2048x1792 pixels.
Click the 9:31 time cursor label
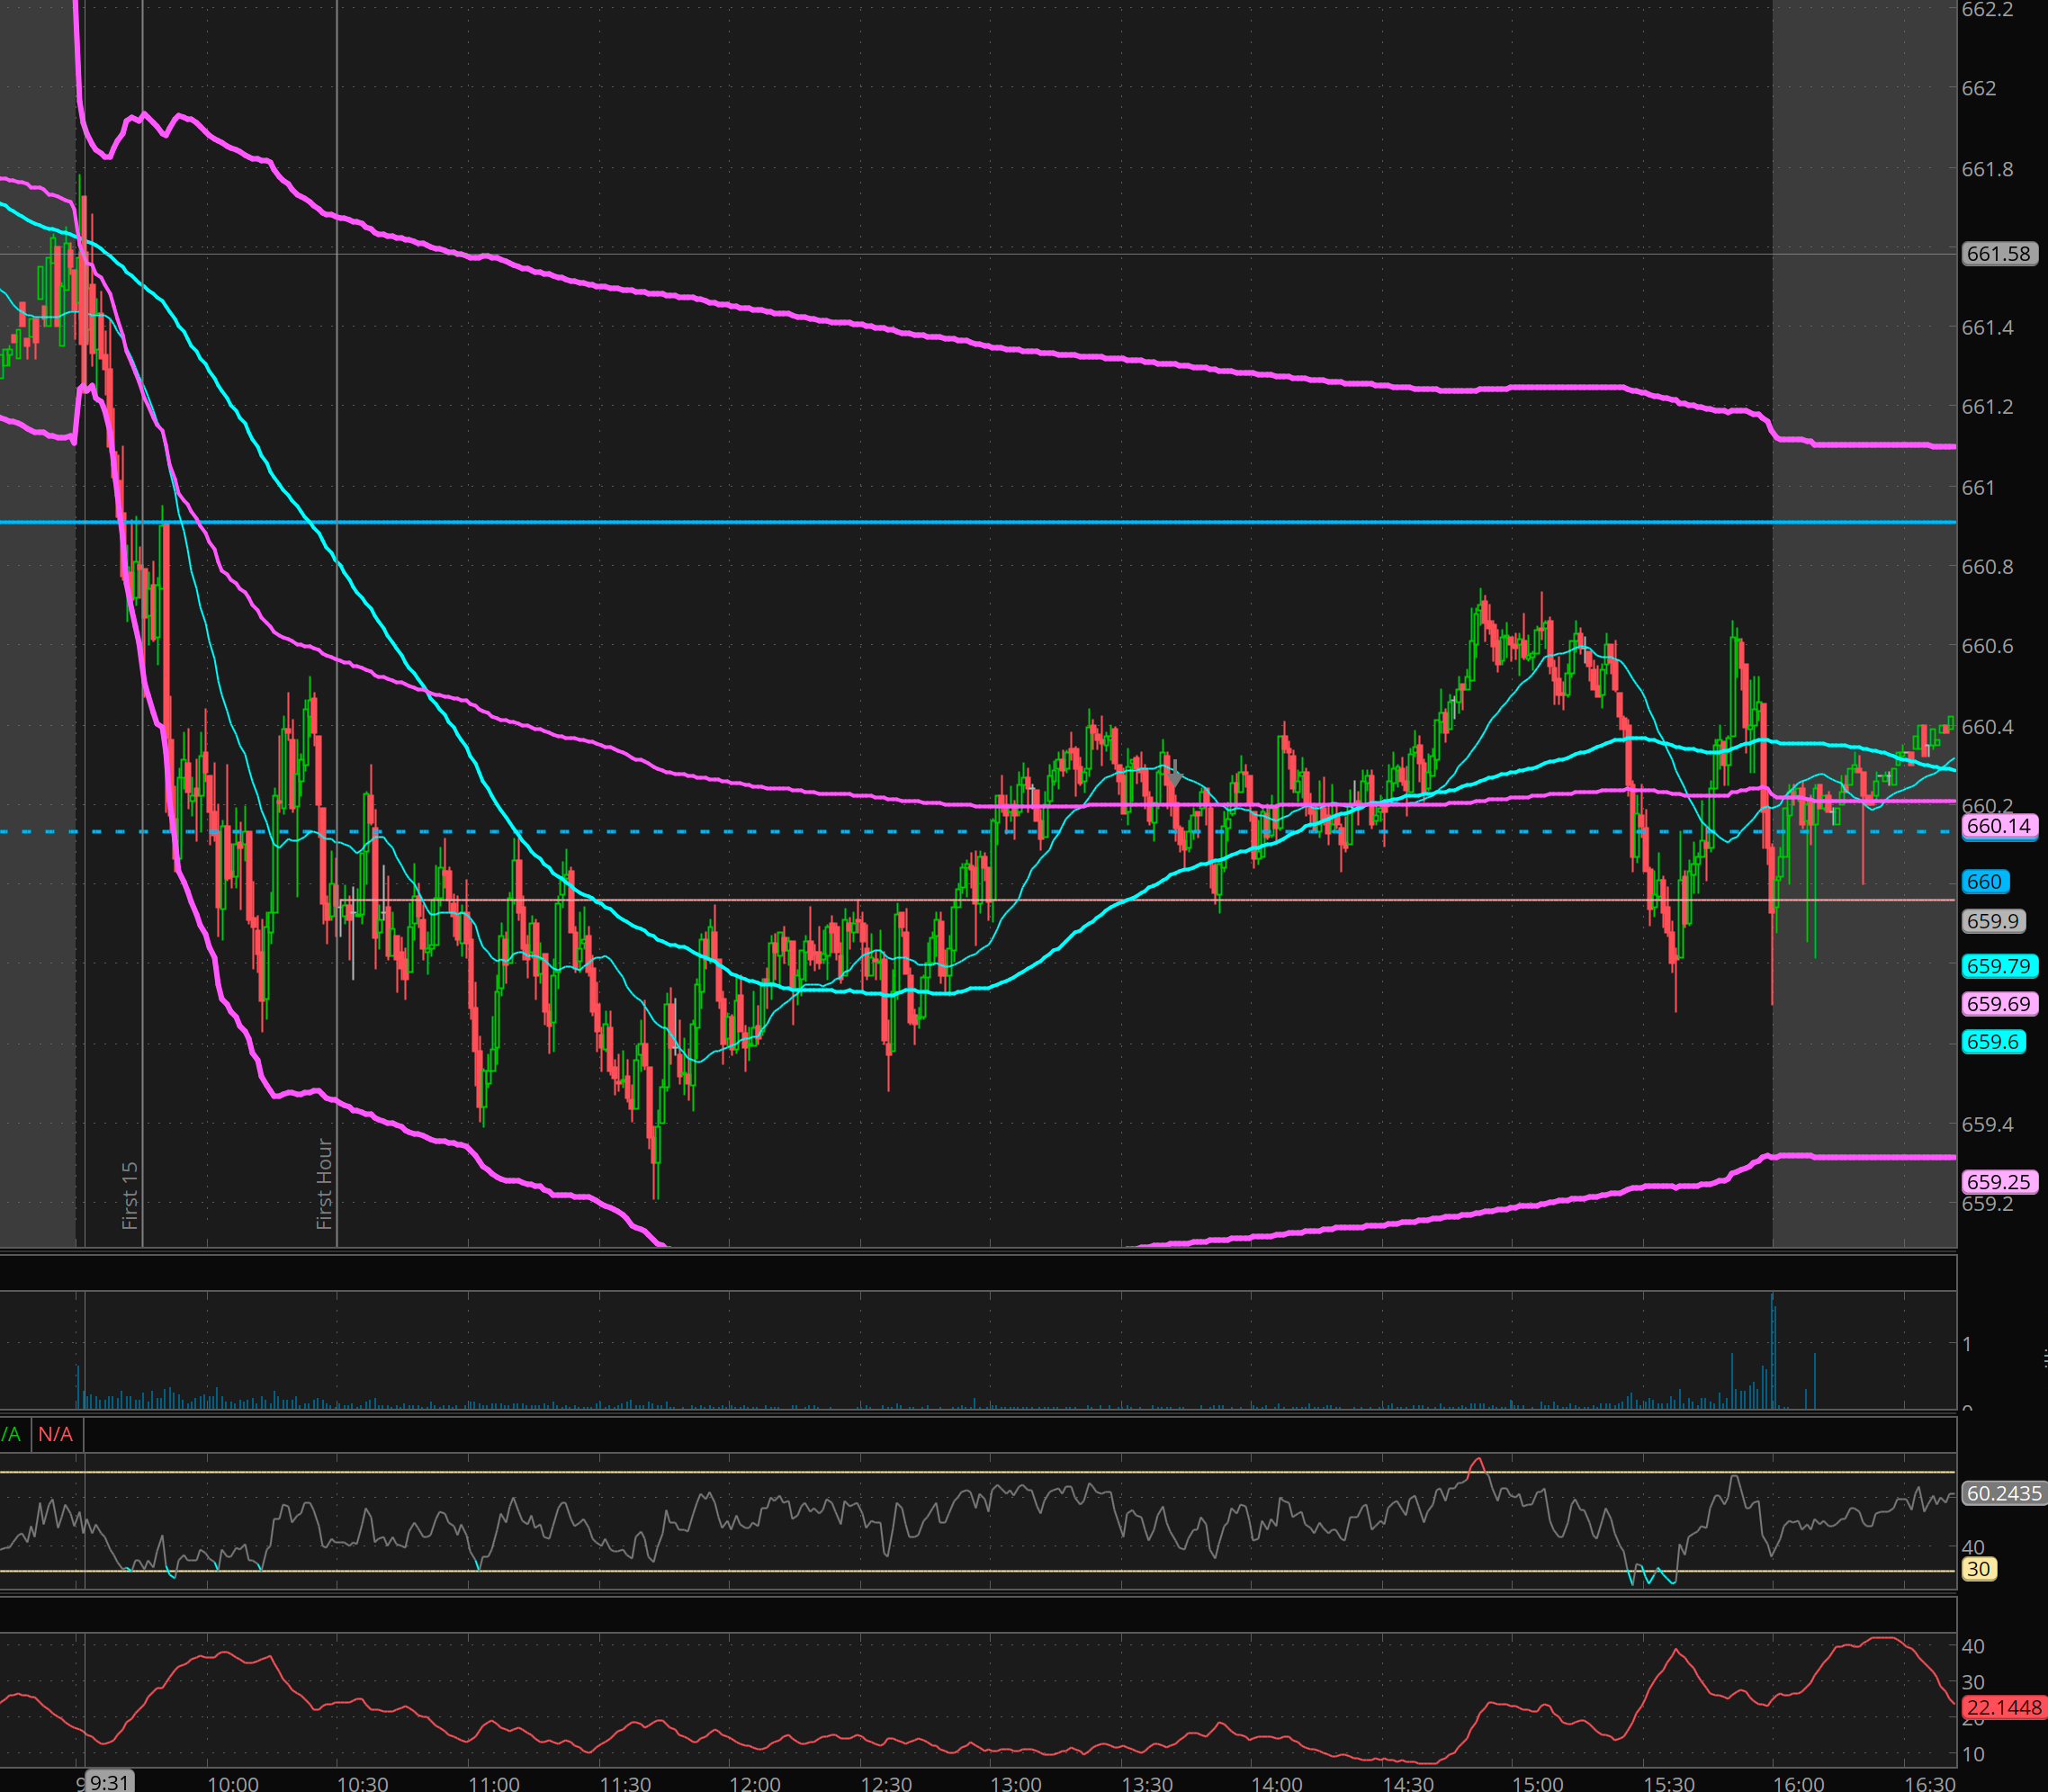click(108, 1782)
